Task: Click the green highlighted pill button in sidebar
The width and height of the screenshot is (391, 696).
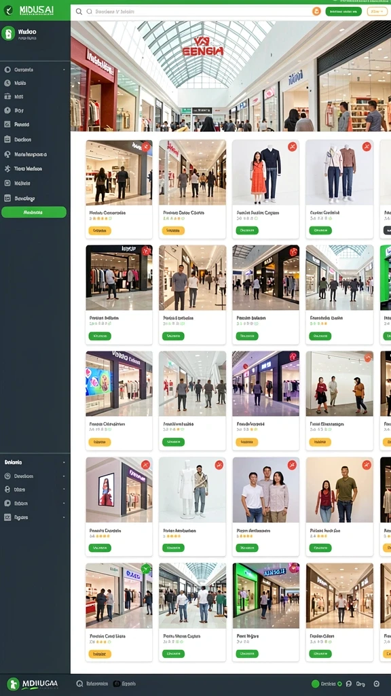Action: (34, 212)
